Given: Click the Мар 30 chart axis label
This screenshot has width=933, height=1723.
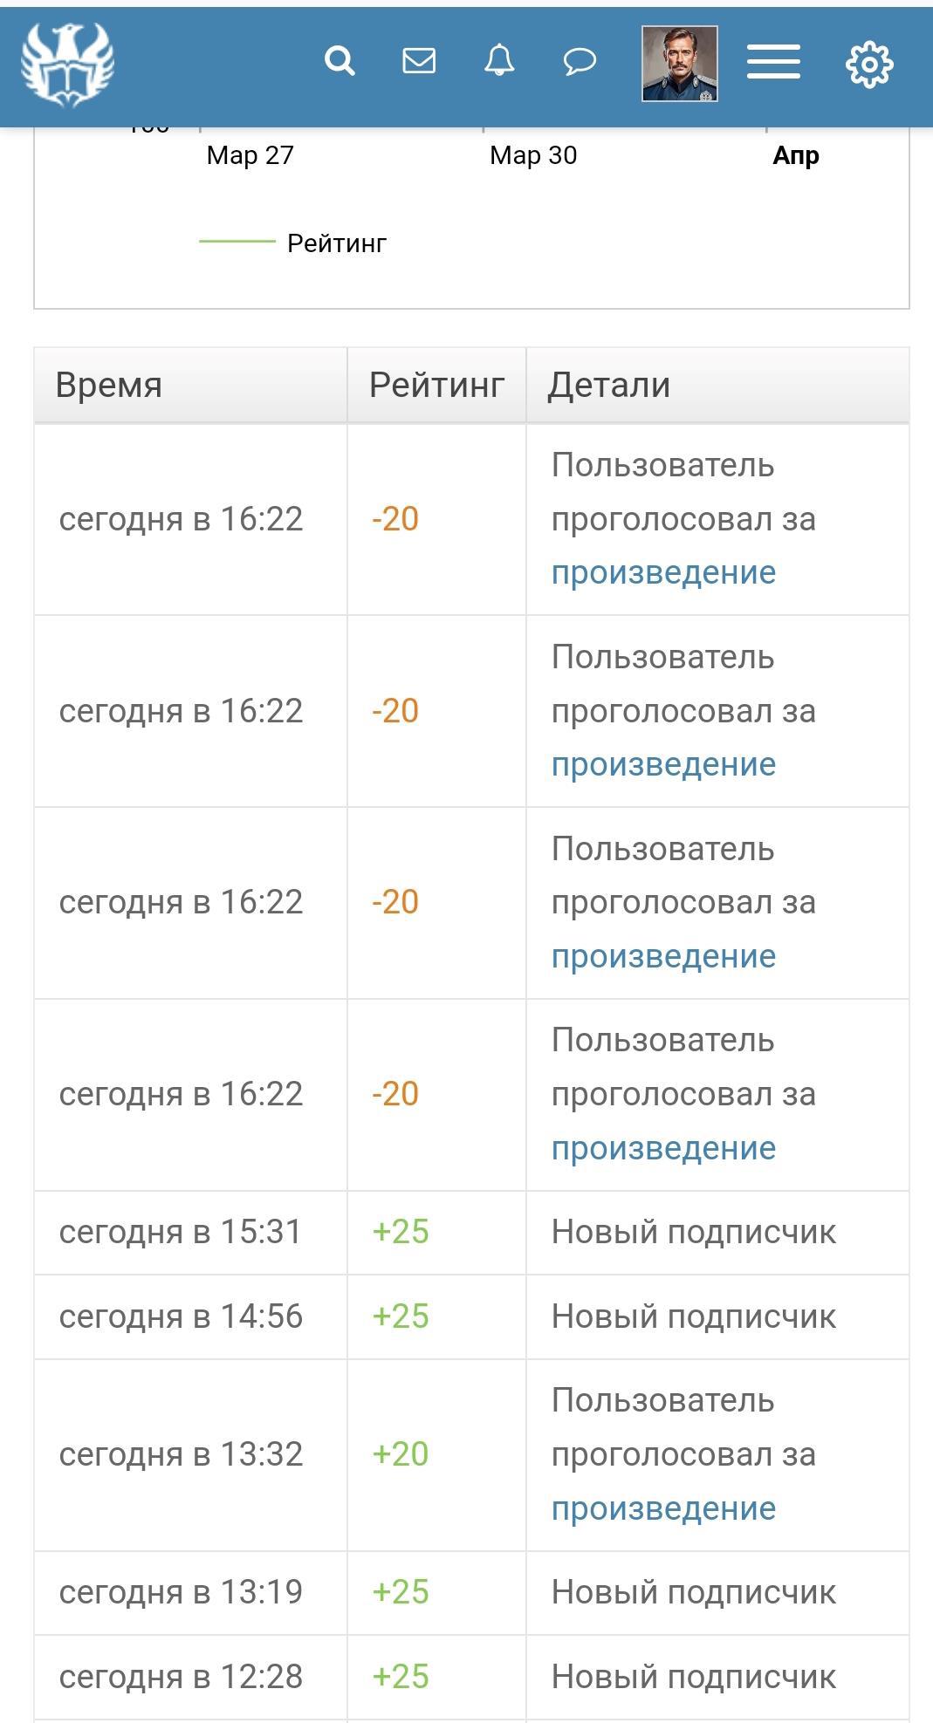Looking at the screenshot, I should 533,155.
